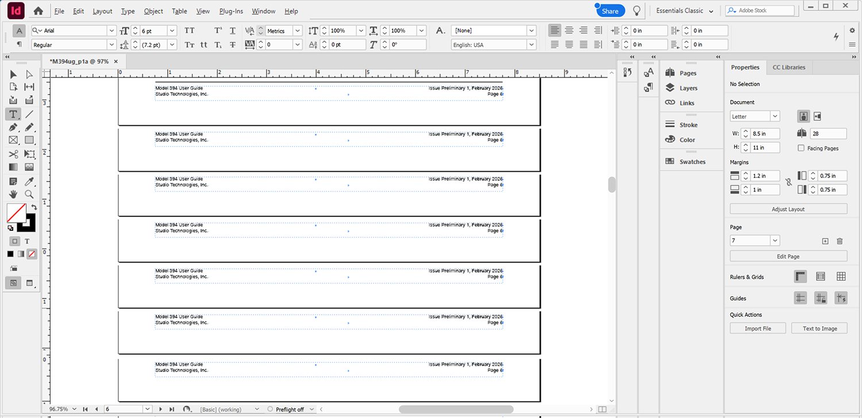This screenshot has width=862, height=418.
Task: Toggle rulers in Rulers & Grids
Action: coord(801,277)
